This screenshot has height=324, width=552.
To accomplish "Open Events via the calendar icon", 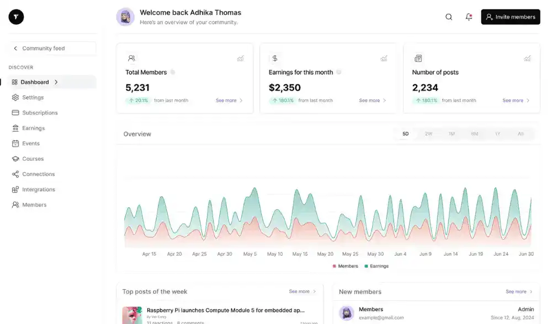I will [x=15, y=143].
